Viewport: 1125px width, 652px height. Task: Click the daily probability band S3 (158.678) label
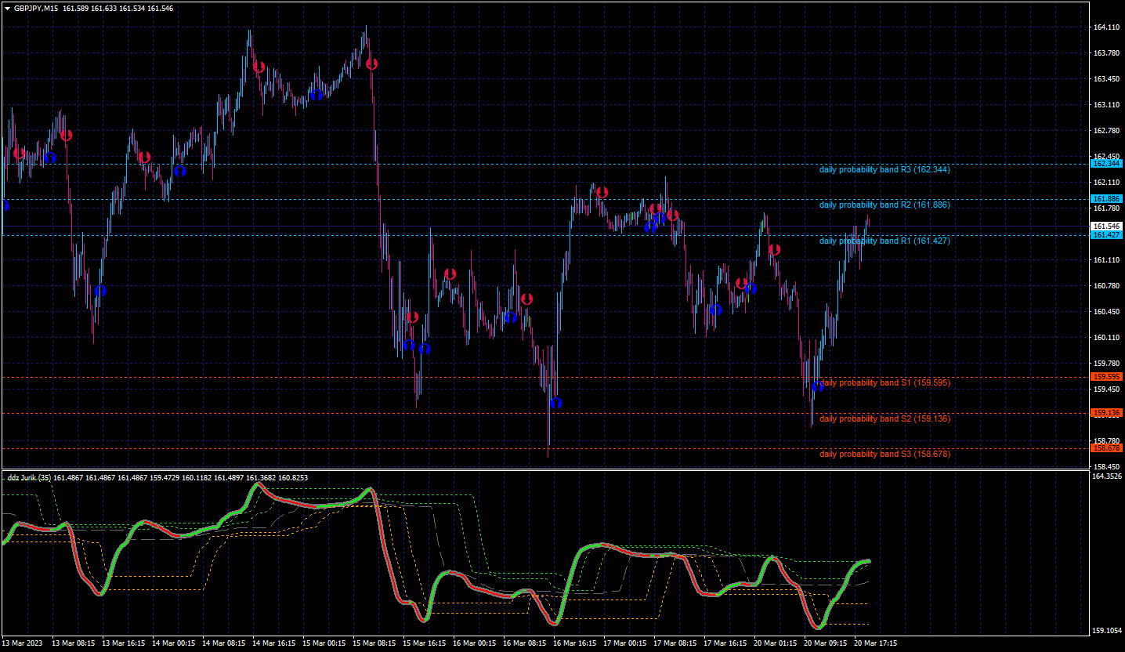point(884,454)
